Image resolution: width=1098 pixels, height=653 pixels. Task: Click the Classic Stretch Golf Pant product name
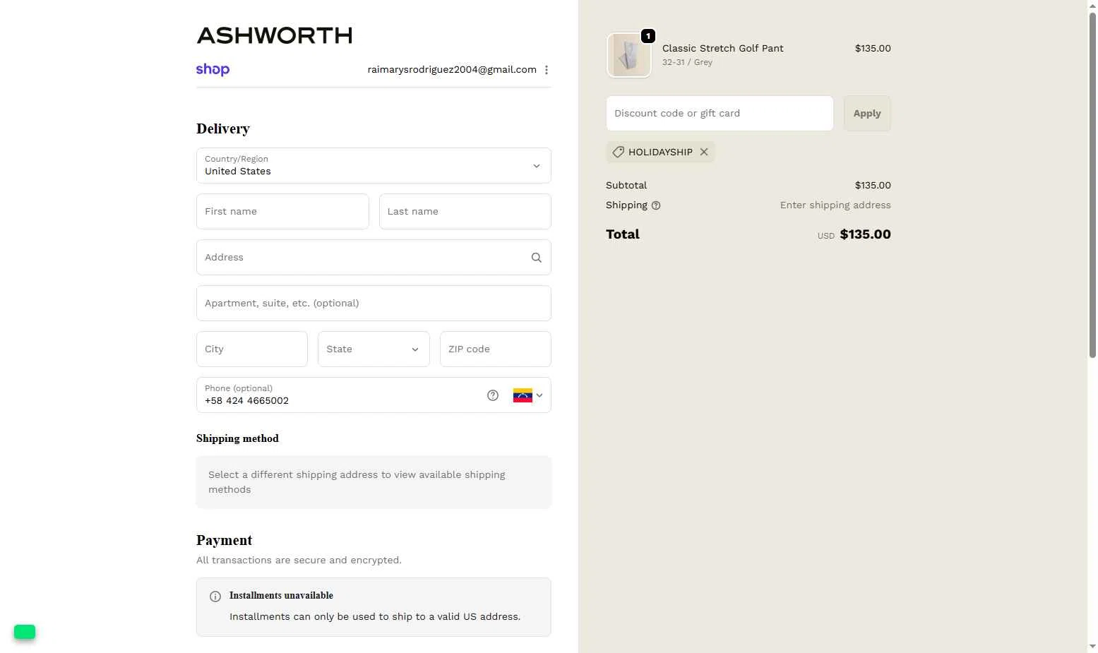click(723, 48)
